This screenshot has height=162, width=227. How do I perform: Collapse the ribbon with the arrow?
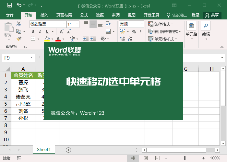click(222, 47)
